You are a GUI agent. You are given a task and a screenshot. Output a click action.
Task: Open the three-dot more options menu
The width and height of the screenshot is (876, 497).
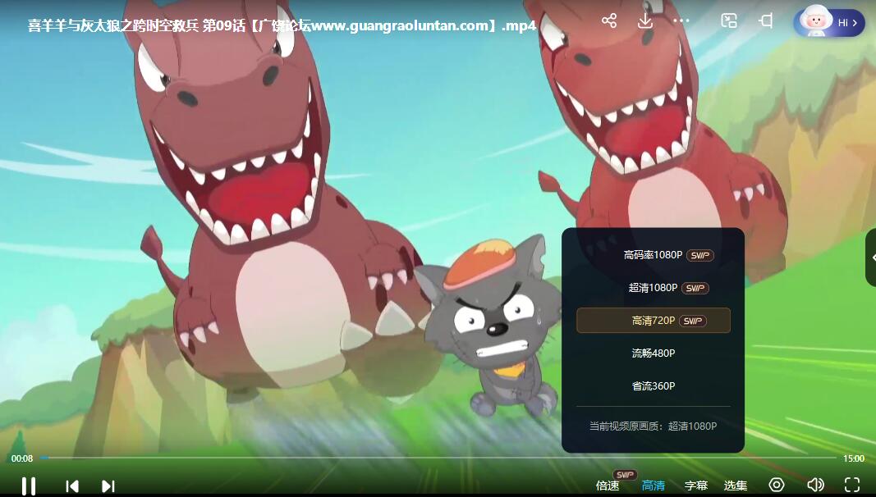click(681, 21)
